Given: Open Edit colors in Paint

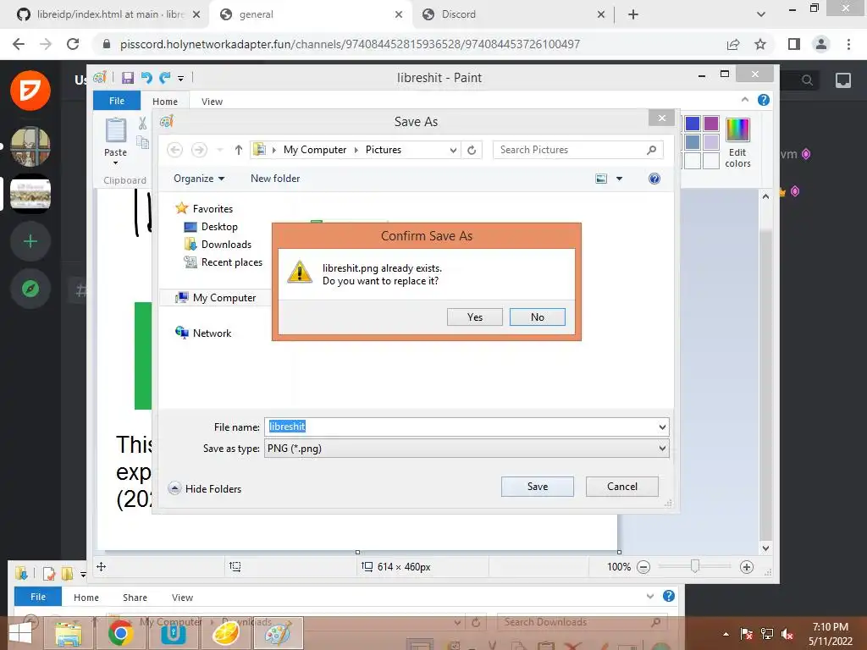Looking at the screenshot, I should pos(737,142).
